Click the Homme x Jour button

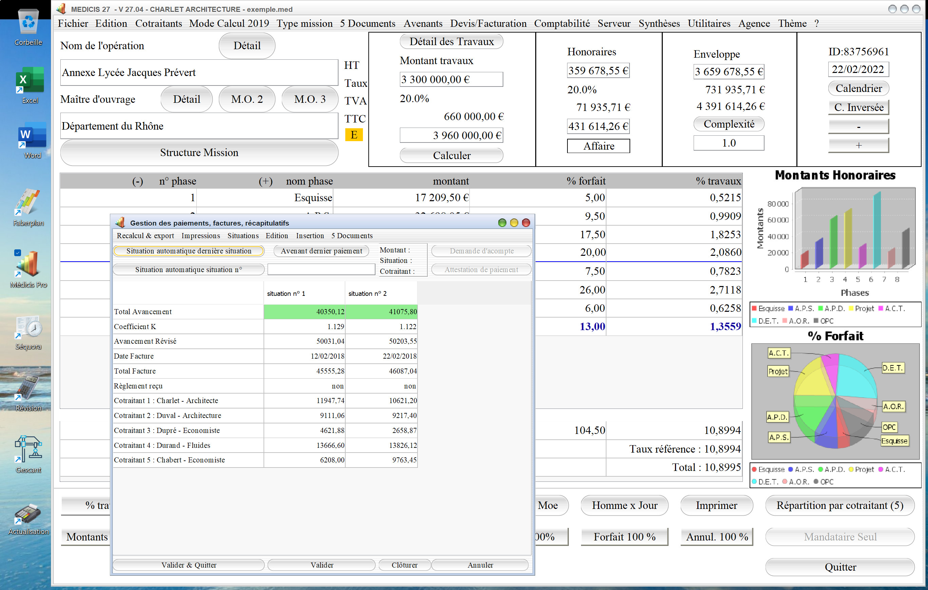pos(624,505)
